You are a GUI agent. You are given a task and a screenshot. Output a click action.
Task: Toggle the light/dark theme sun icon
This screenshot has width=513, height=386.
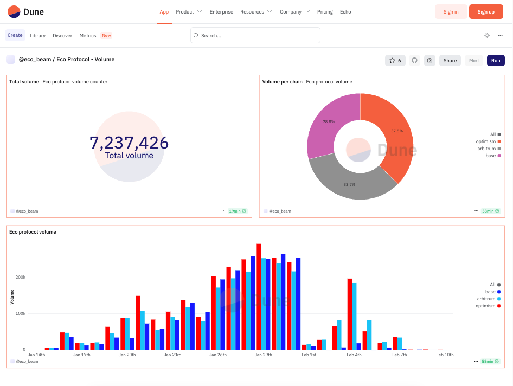[x=487, y=35]
